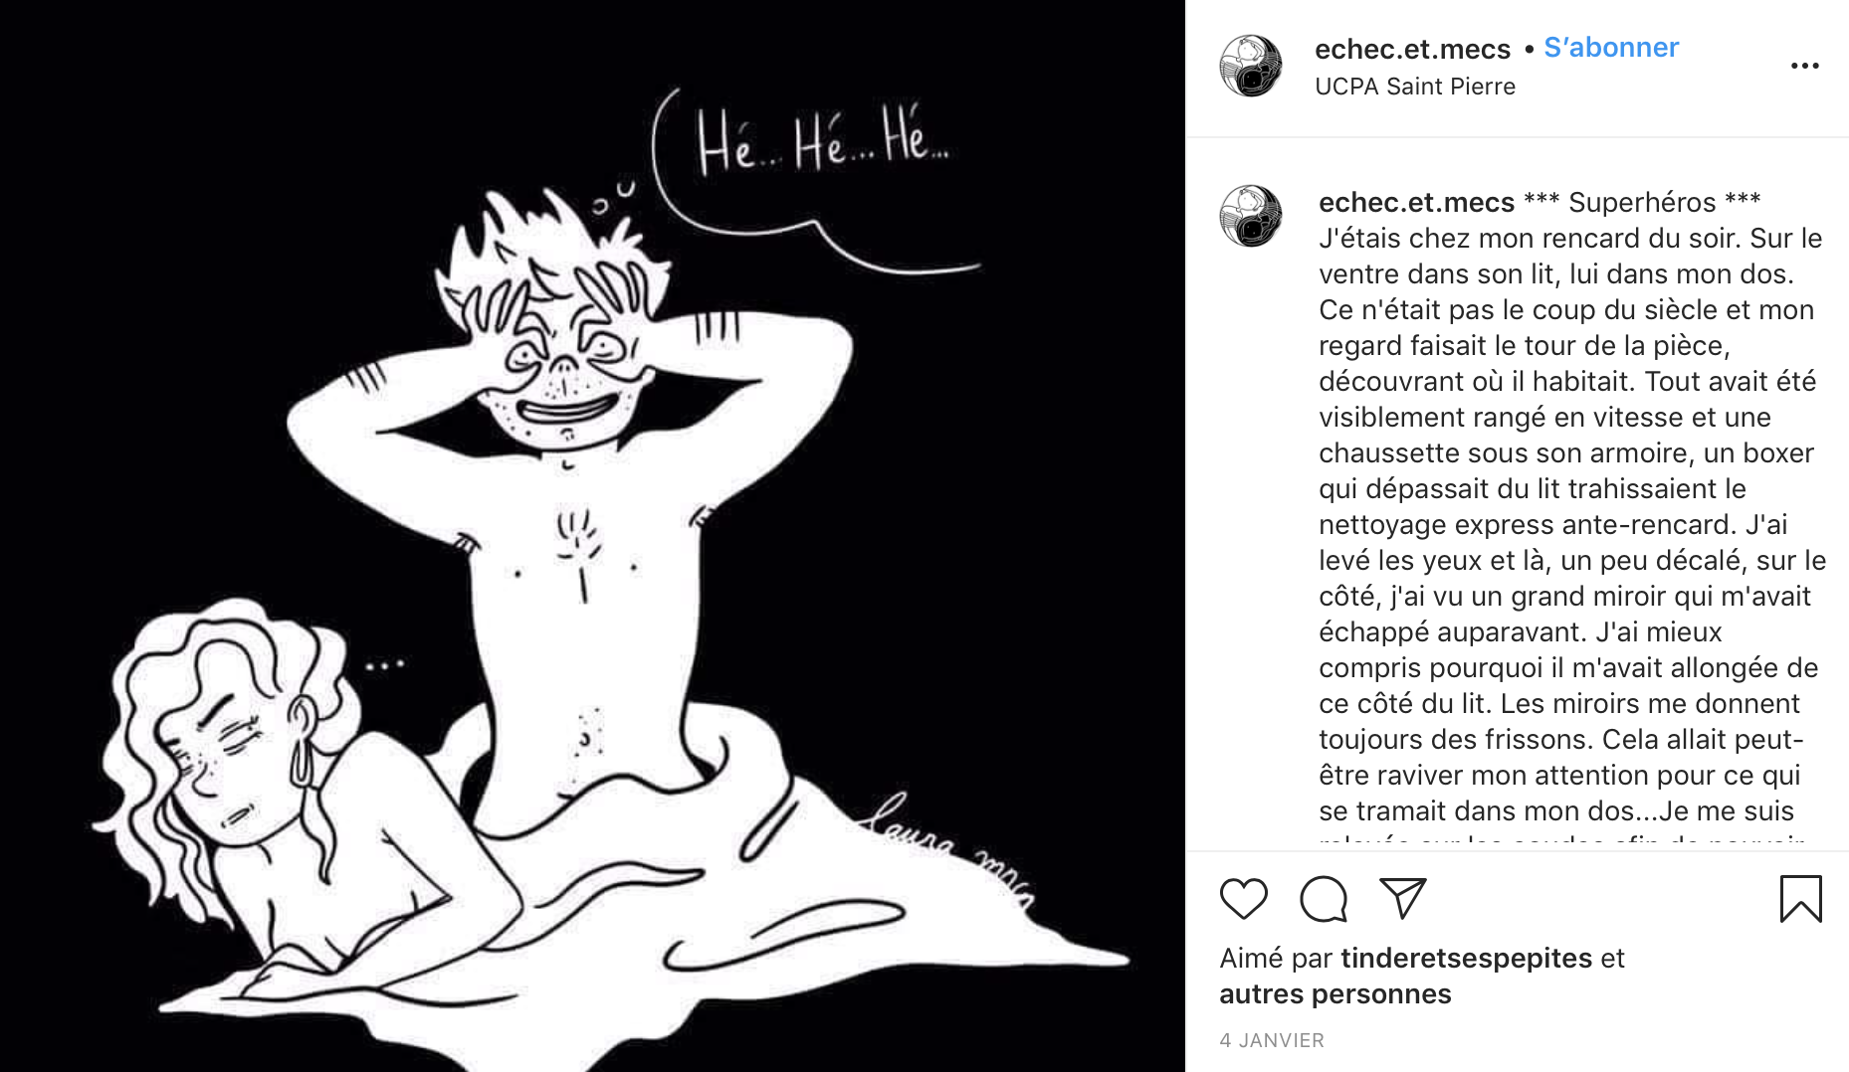Click the illustration of the post
This screenshot has height=1072, width=1849.
592,536
